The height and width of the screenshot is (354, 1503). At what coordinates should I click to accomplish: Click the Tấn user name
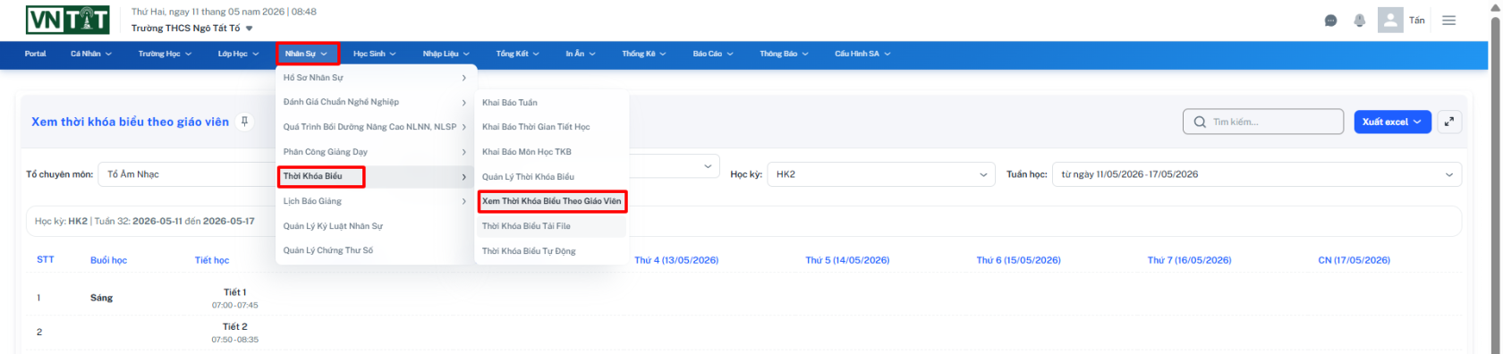1417,21
